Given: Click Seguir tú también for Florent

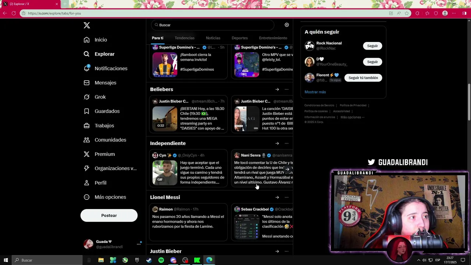Looking at the screenshot, I should coord(363,78).
